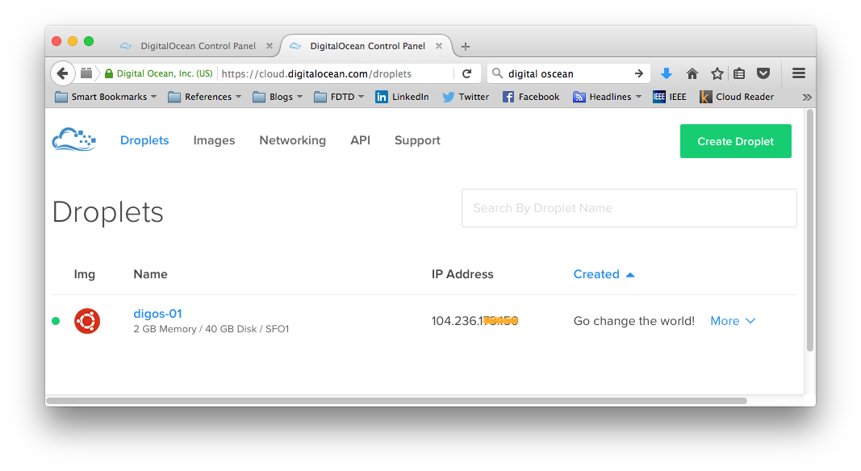Select the second DigitalOcean Control Panel tab
Image resolution: width=861 pixels, height=471 pixels.
click(366, 46)
